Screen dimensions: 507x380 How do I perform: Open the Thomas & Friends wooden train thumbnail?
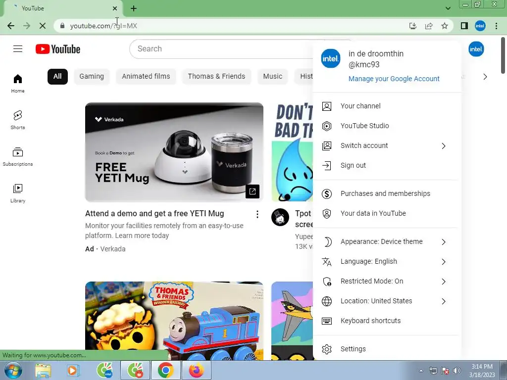(x=174, y=321)
